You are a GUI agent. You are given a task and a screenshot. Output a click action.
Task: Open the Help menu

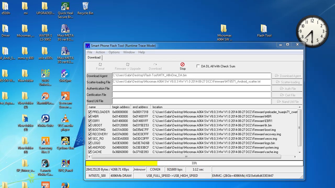coord(142,52)
